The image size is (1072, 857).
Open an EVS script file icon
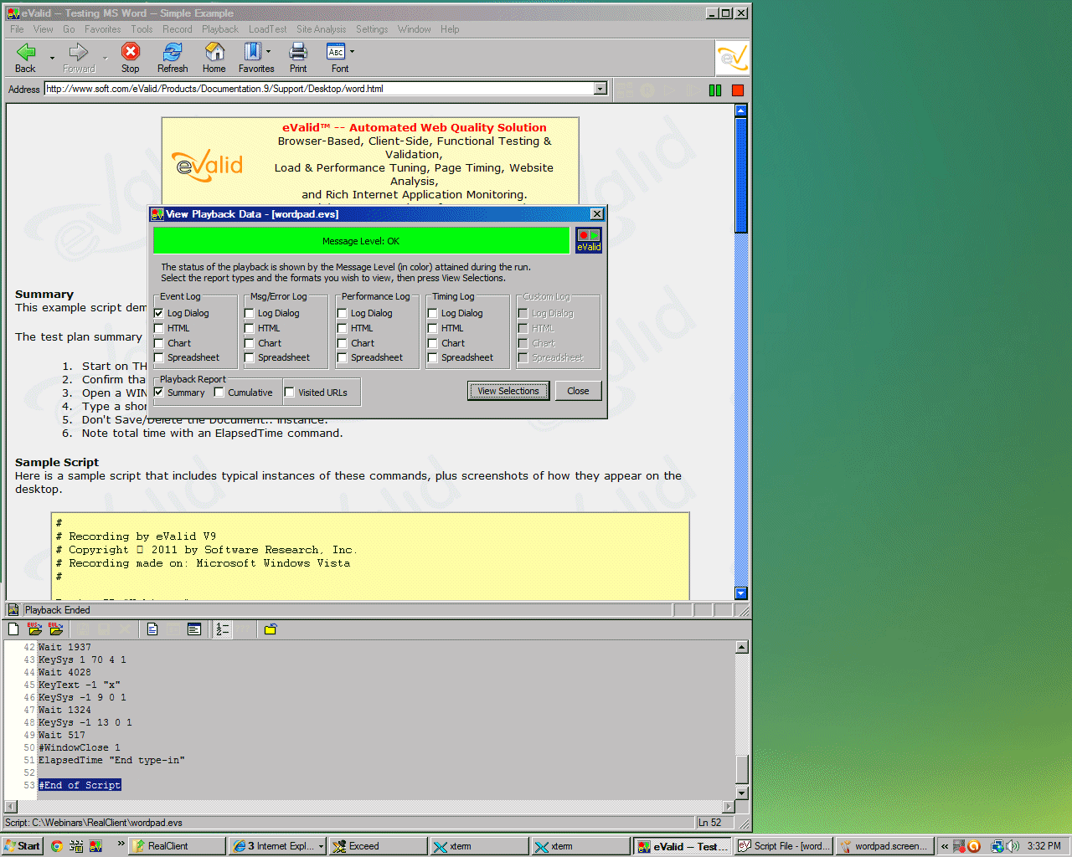[34, 629]
